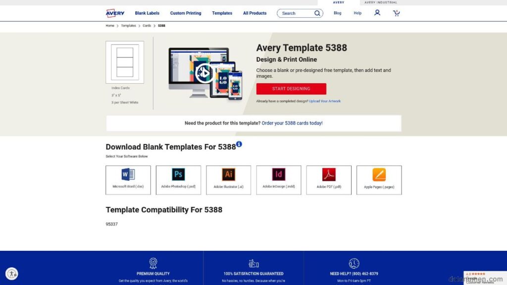Viewport: 507px width, 285px height.
Task: Open the Custom Printing menu
Action: [186, 13]
